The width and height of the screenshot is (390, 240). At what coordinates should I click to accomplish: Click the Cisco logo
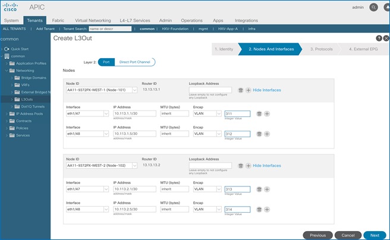(x=10, y=7)
